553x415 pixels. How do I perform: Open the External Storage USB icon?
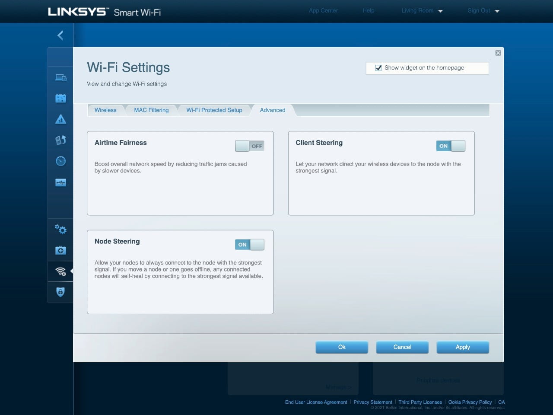tap(60, 182)
